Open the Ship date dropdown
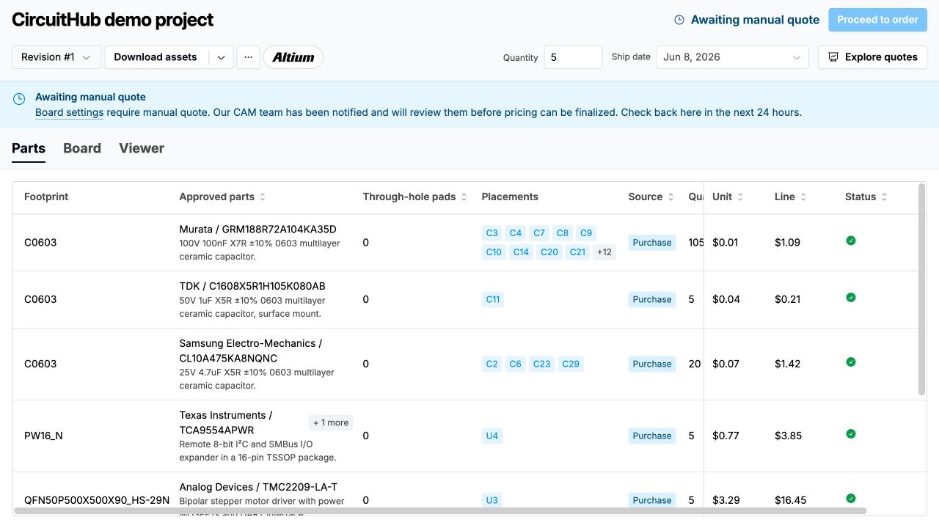 tap(732, 57)
